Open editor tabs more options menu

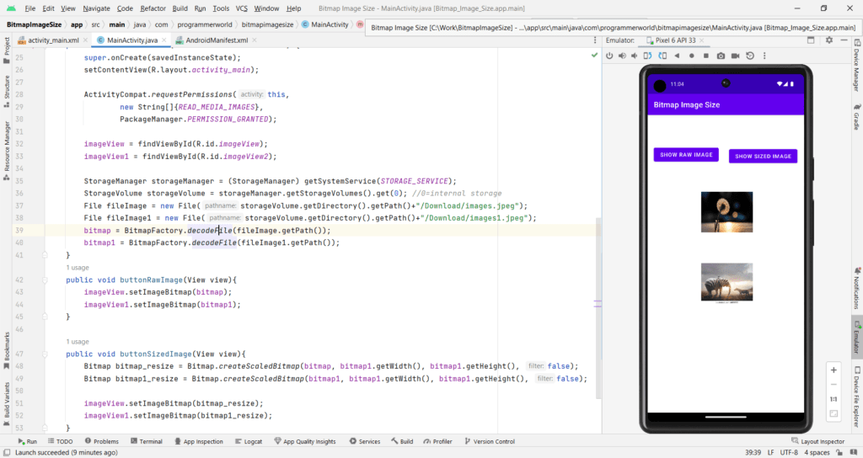click(x=594, y=40)
